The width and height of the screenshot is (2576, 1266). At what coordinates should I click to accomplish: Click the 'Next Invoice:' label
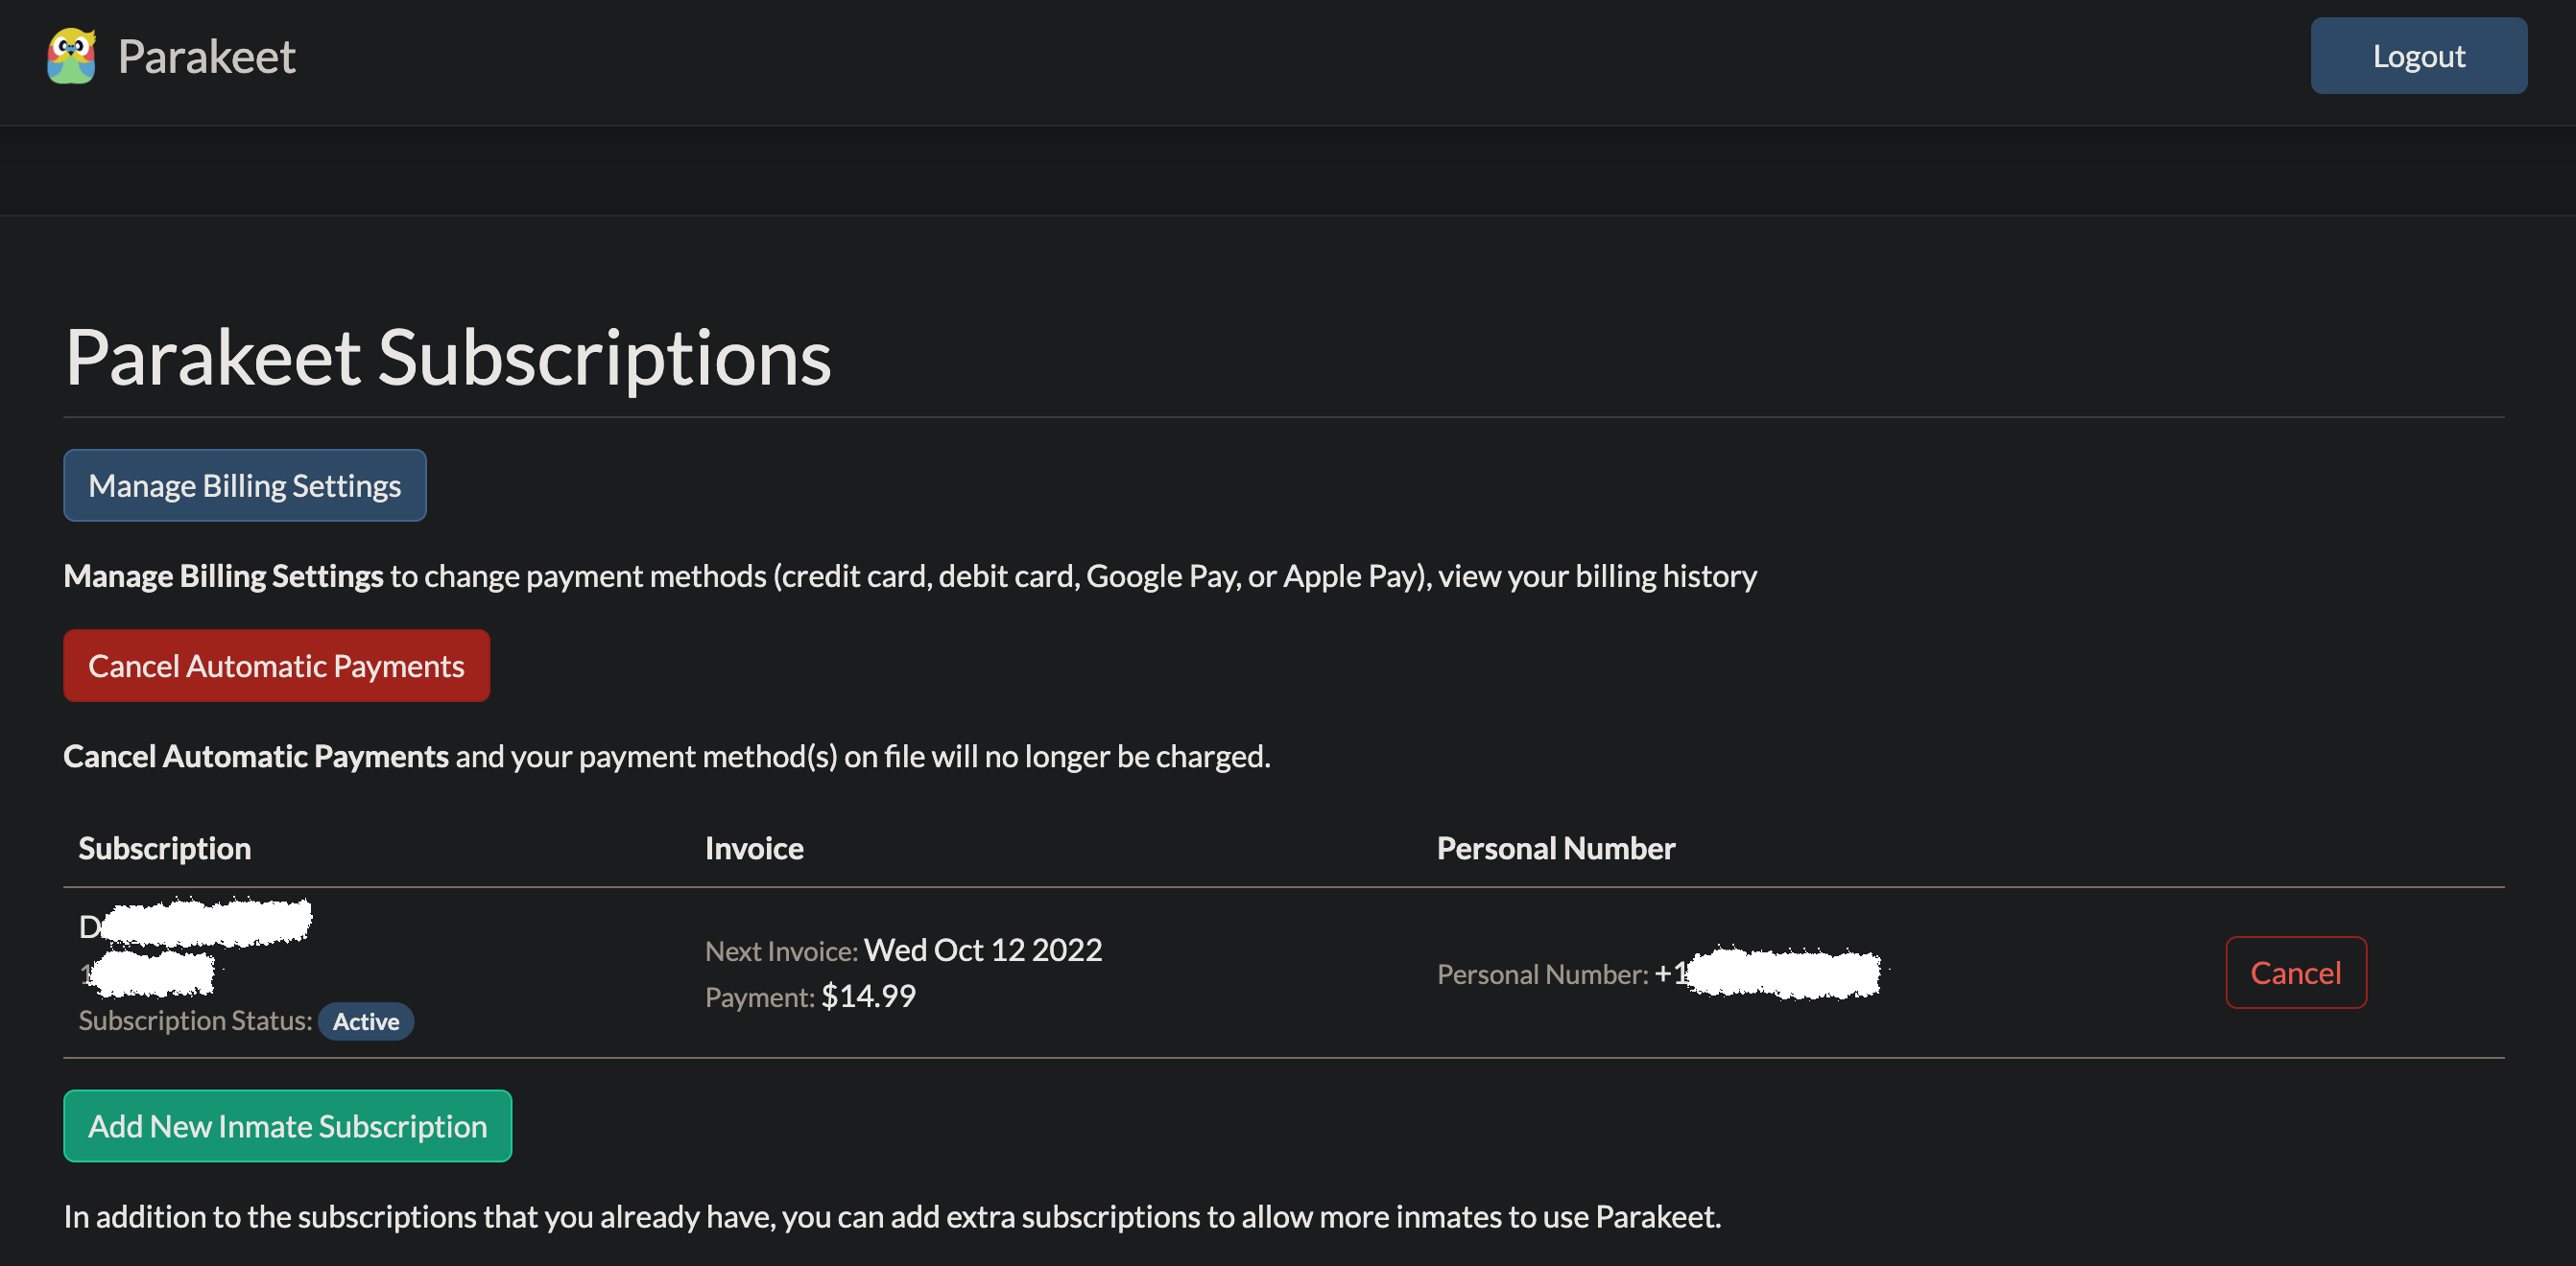click(x=781, y=950)
